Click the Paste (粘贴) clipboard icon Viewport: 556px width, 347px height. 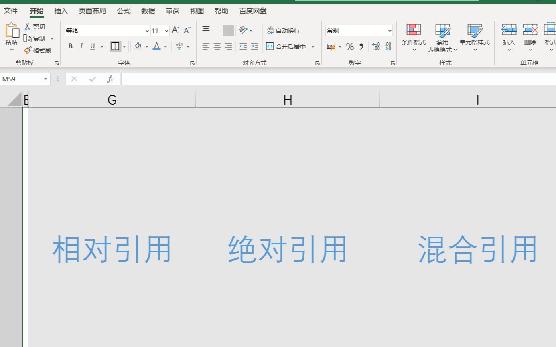click(12, 30)
